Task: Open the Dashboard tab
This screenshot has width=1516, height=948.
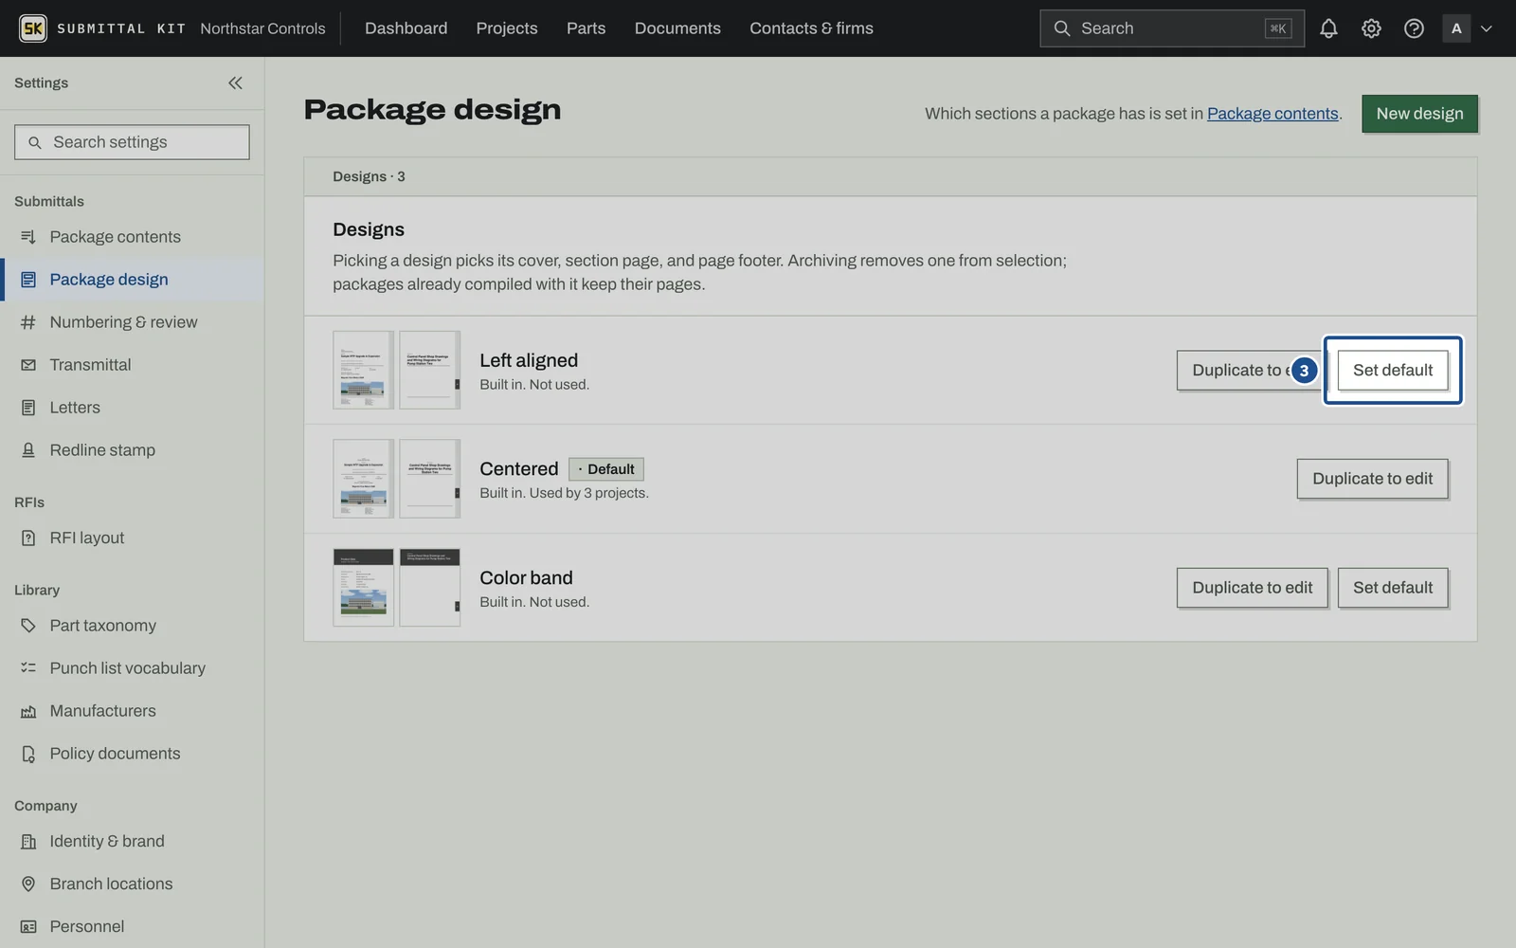Action: point(406,28)
